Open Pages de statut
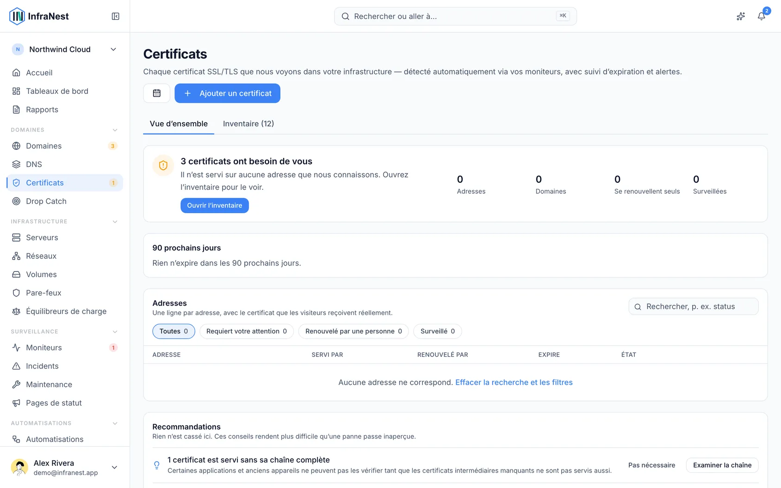Image resolution: width=781 pixels, height=488 pixels. 65,403
